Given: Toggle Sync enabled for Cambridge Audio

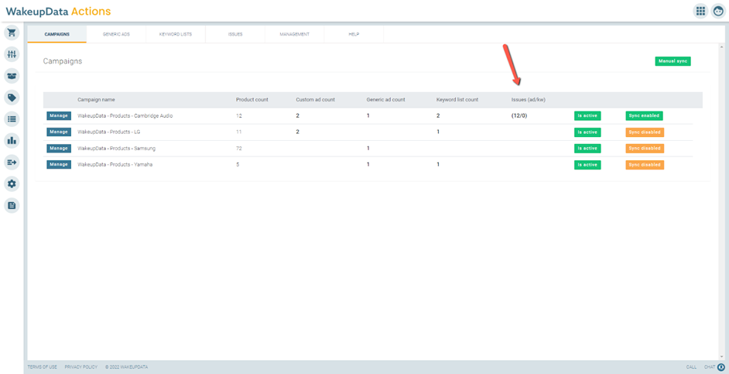Looking at the screenshot, I should [644, 116].
